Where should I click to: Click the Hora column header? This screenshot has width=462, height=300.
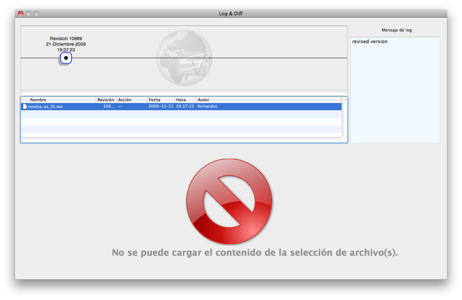tap(185, 100)
